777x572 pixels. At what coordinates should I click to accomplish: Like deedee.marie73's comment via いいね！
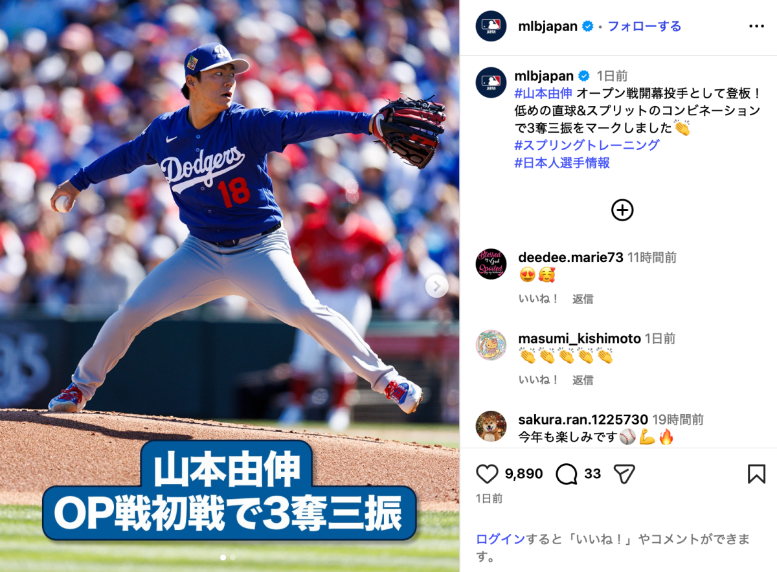(539, 299)
